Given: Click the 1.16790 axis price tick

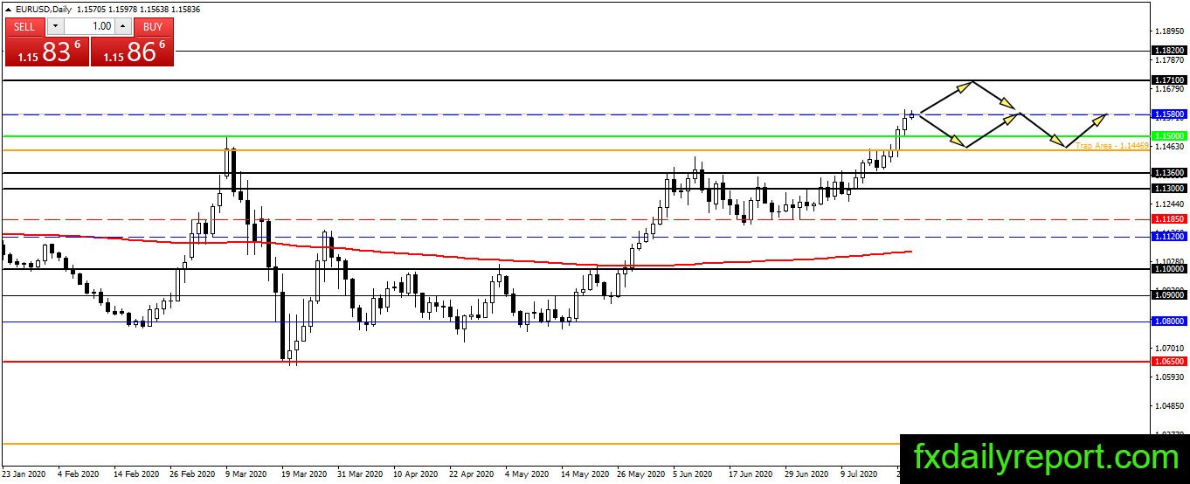Looking at the screenshot, I should [1169, 89].
